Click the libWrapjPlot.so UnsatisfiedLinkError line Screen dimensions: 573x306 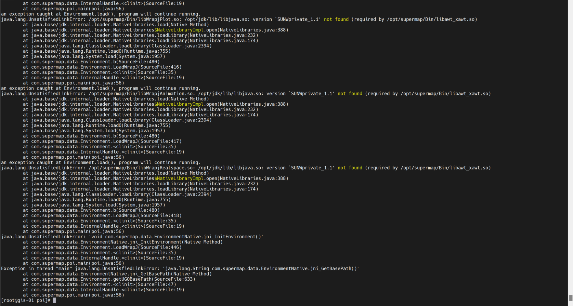(x=239, y=19)
